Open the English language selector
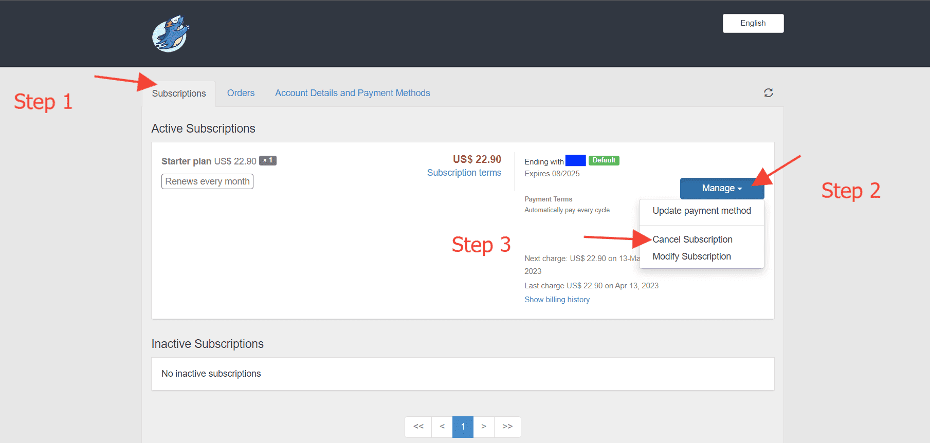Image resolution: width=930 pixels, height=443 pixels. point(753,23)
